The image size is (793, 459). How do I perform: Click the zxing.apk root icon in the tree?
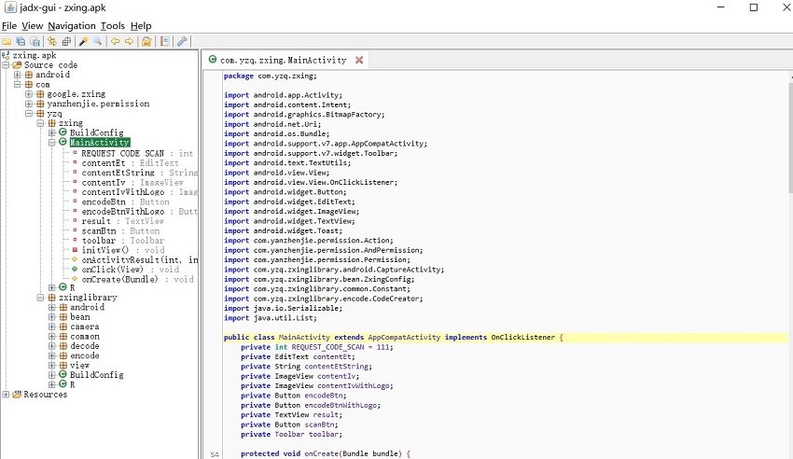(x=7, y=55)
